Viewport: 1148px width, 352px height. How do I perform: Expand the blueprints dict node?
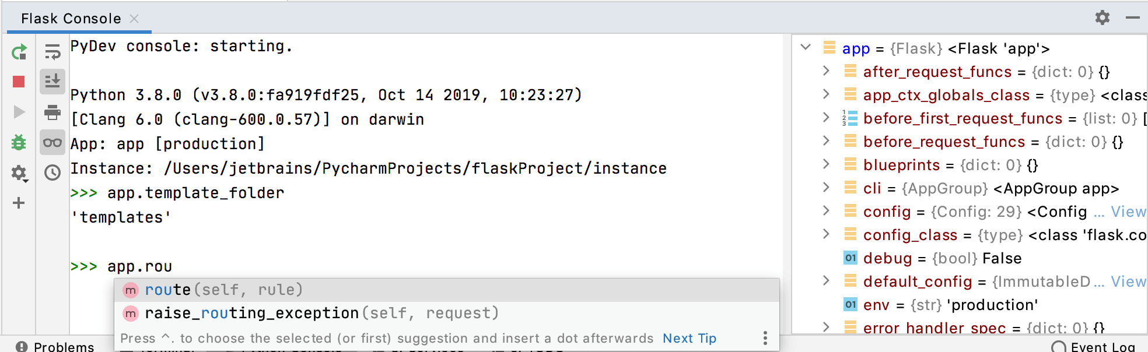point(827,165)
